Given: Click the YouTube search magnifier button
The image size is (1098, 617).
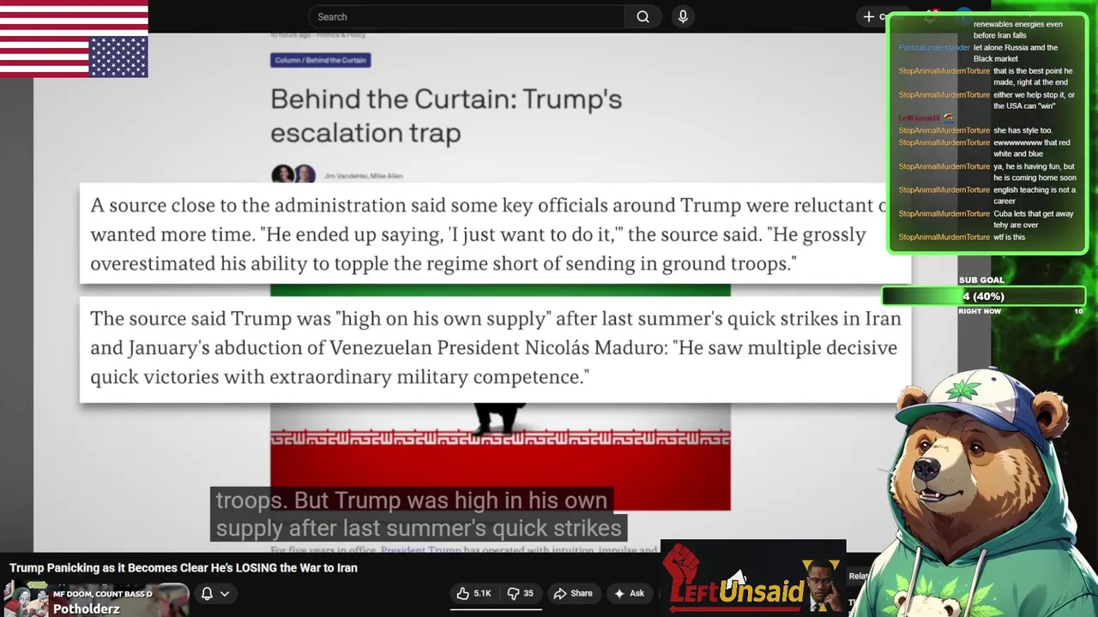Looking at the screenshot, I should (x=643, y=16).
